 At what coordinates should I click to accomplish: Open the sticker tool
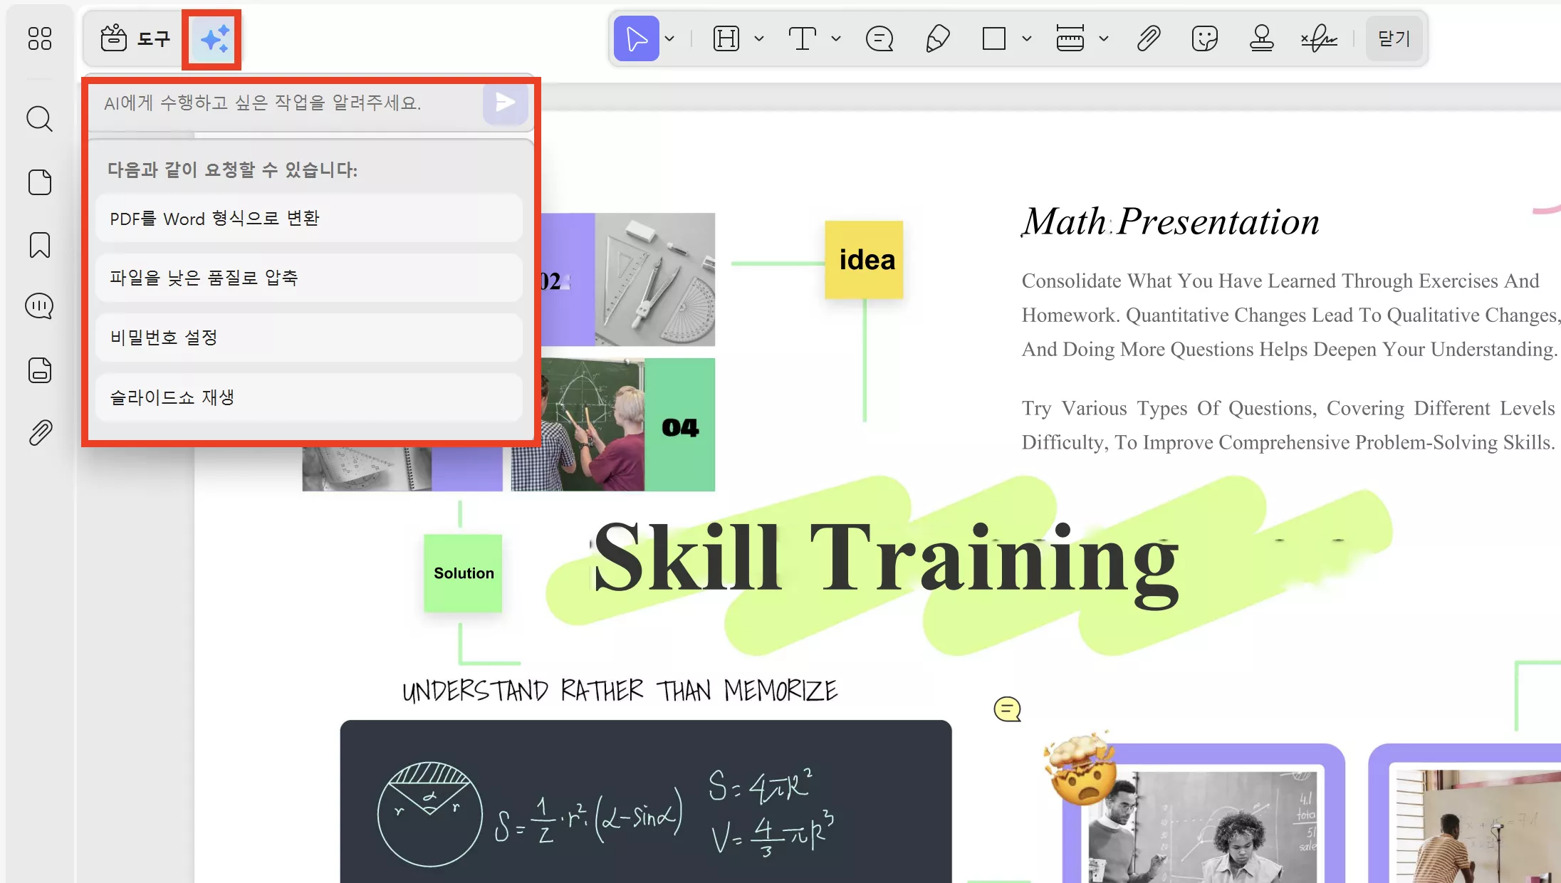point(1204,38)
